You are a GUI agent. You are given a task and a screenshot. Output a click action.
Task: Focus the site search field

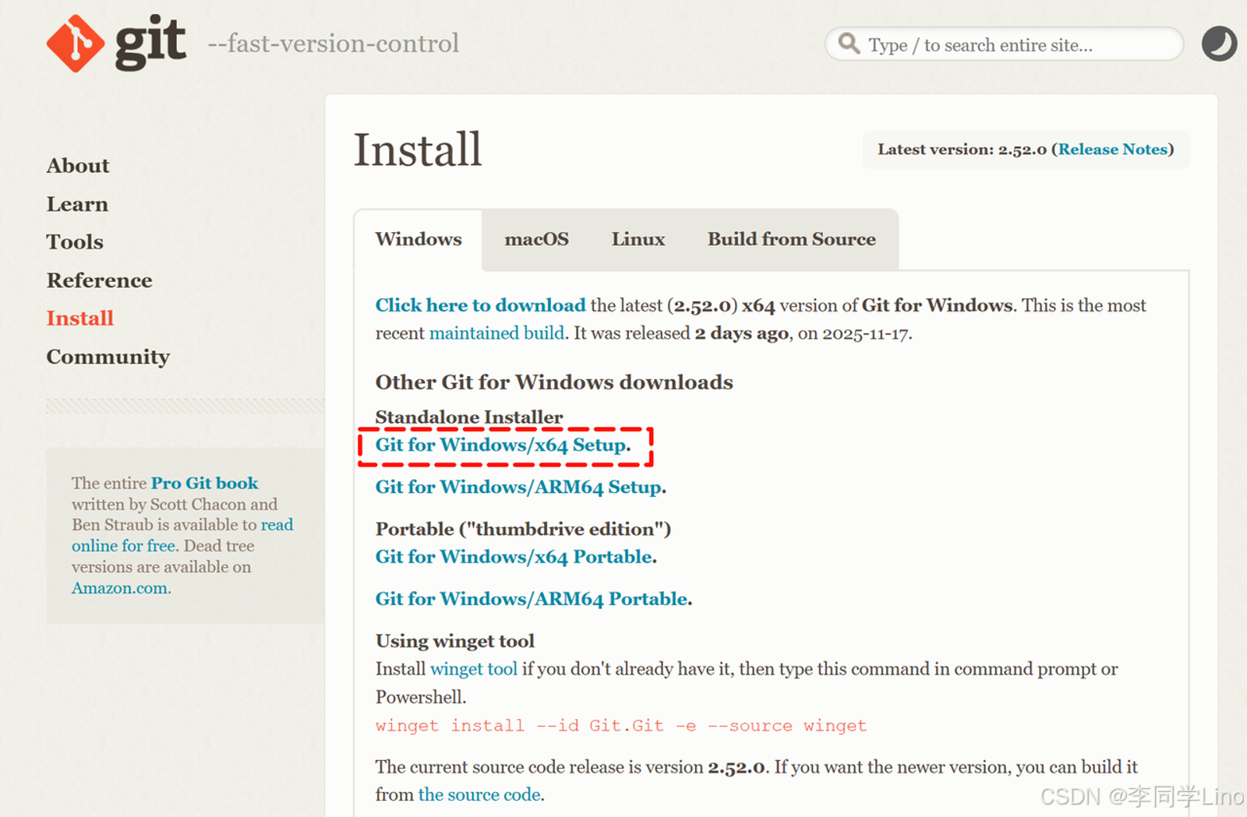click(1004, 44)
